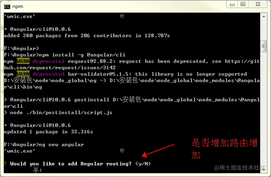Close the npm console window
The width and height of the screenshot is (271, 177).
258,4
